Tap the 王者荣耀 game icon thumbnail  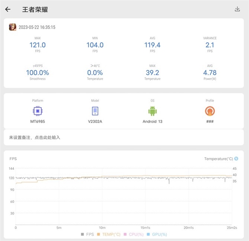tap(12, 27)
